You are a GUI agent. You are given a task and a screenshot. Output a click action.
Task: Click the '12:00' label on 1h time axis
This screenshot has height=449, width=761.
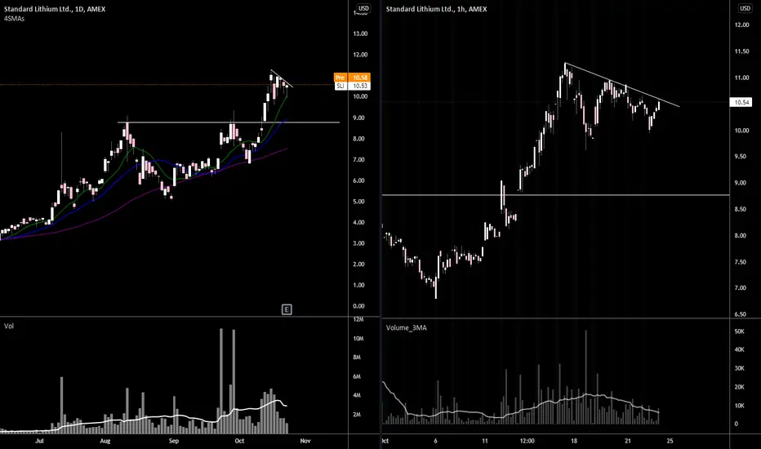pyautogui.click(x=527, y=441)
